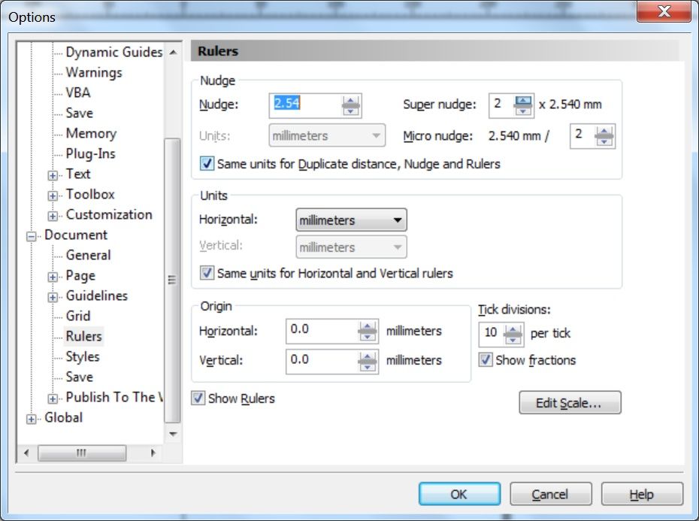The height and width of the screenshot is (521, 699).
Task: Open the Edit Scale dialog
Action: 570,402
